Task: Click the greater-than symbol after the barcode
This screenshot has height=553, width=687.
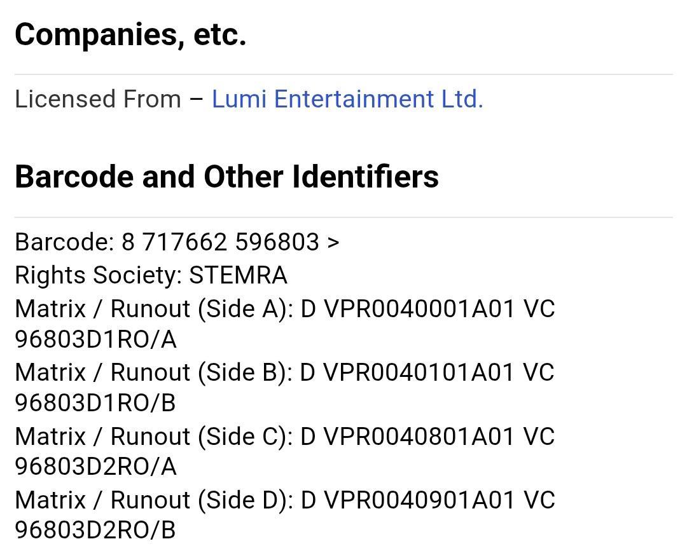Action: [333, 243]
